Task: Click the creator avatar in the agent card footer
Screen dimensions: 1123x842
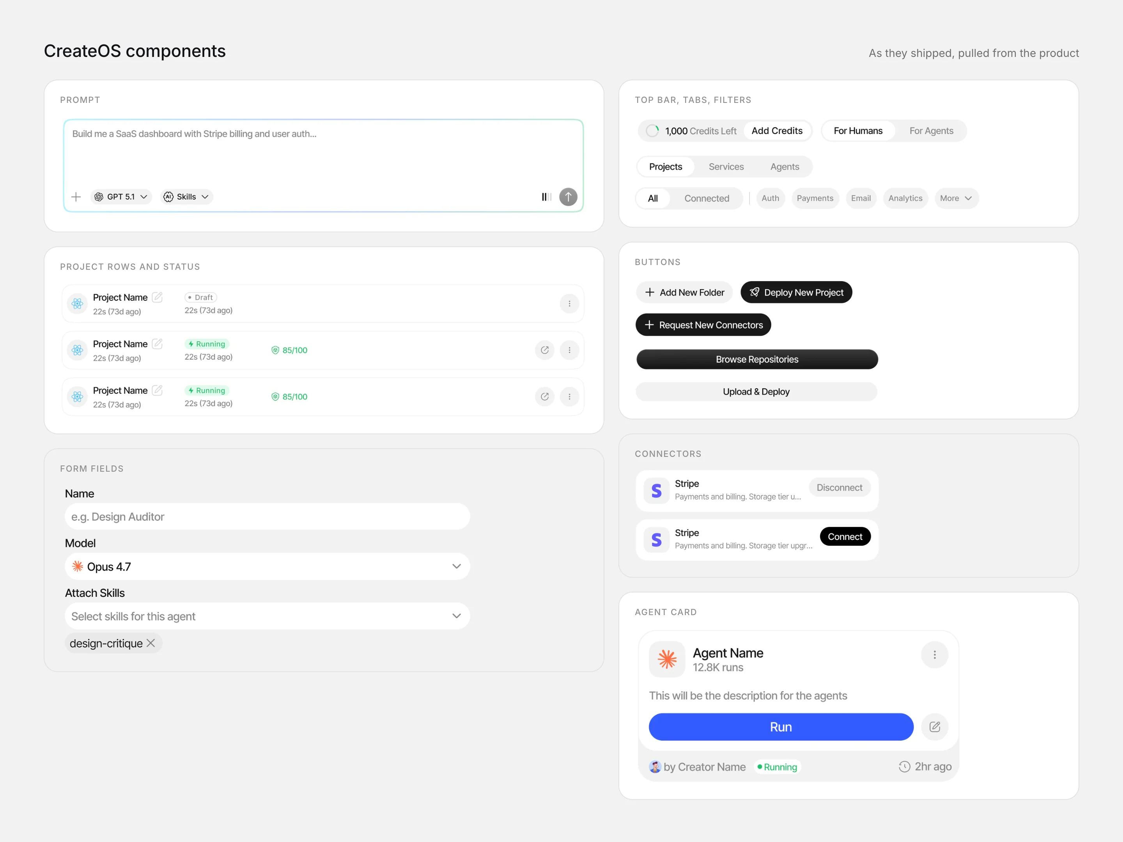Action: [x=655, y=766]
